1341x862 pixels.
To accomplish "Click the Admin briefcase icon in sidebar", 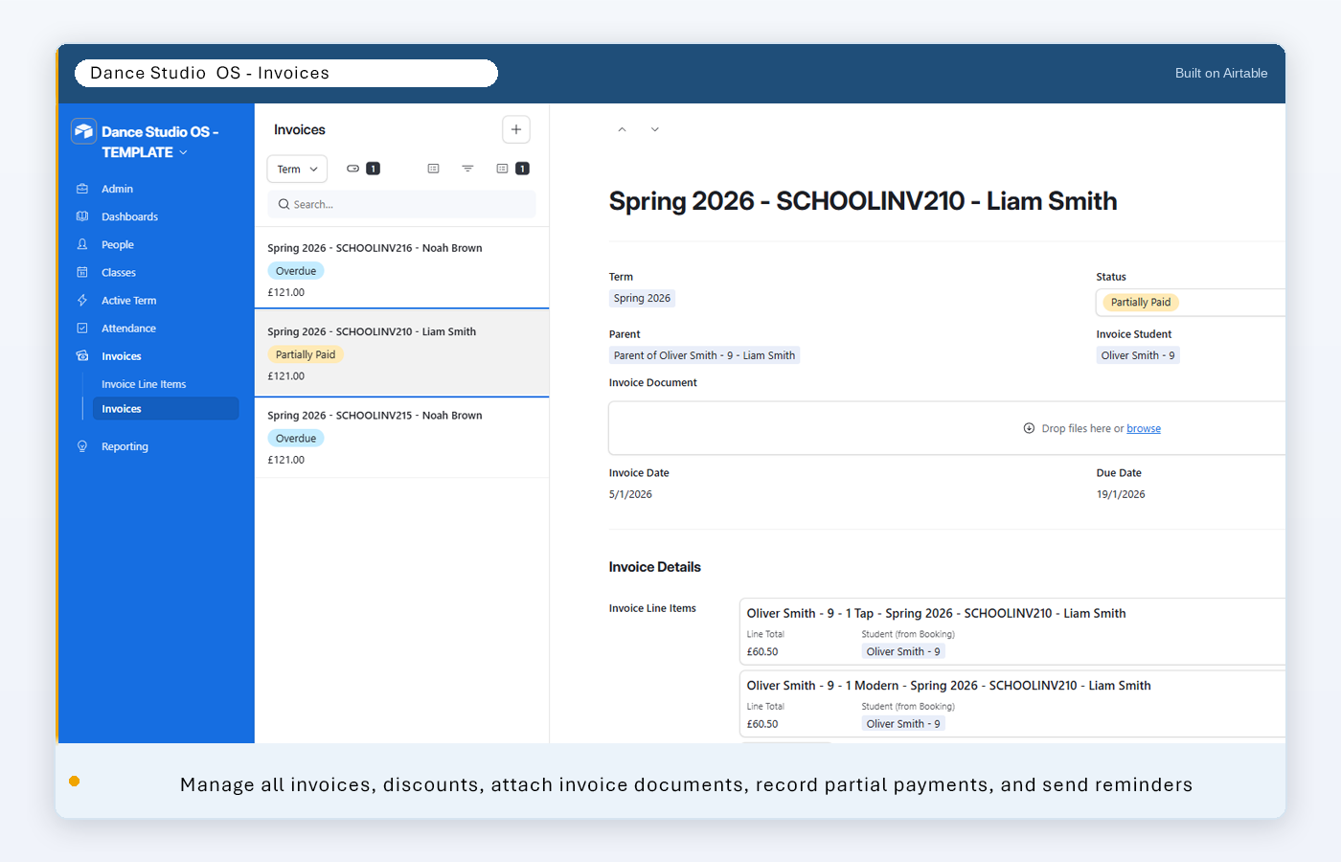I will coord(82,189).
